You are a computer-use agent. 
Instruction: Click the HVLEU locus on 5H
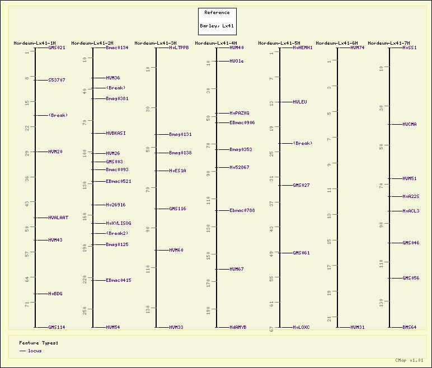(x=300, y=102)
